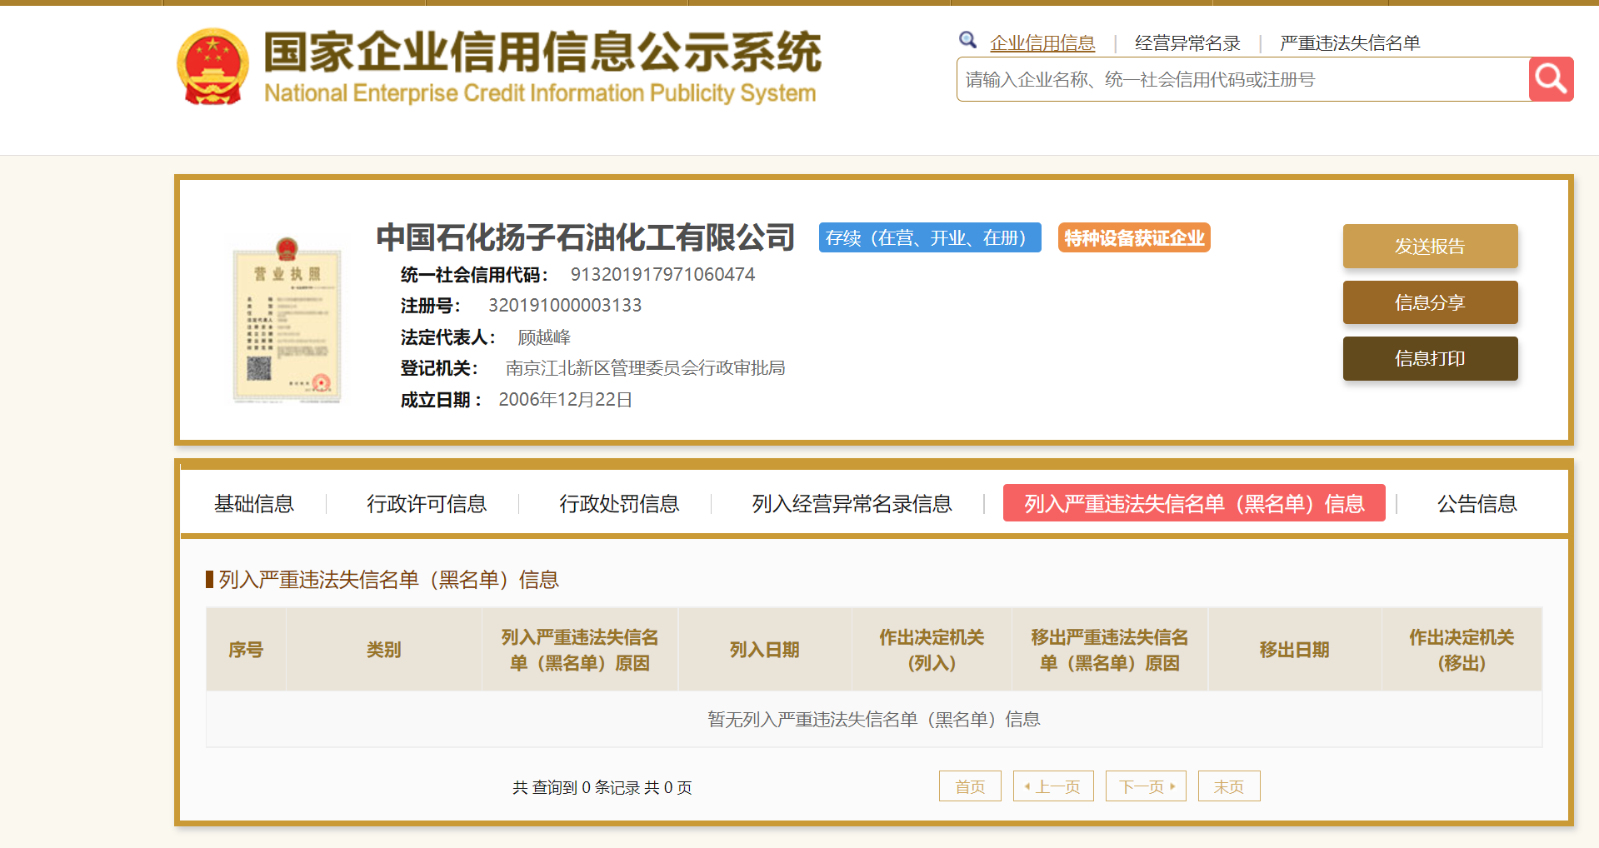The height and width of the screenshot is (848, 1599).
Task: Switch to the 基础信息 tab
Action: [x=254, y=504]
